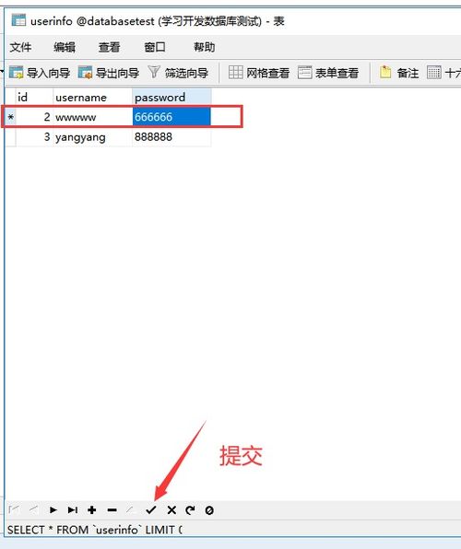
Task: Open the 查看 menu
Action: pyautogui.click(x=109, y=47)
